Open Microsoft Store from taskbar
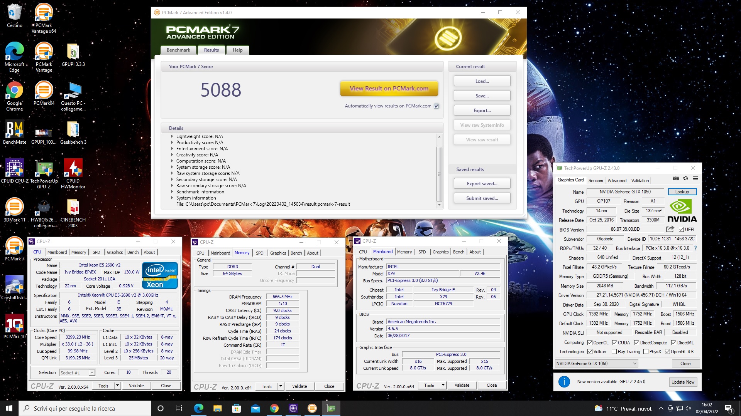 coord(236,408)
